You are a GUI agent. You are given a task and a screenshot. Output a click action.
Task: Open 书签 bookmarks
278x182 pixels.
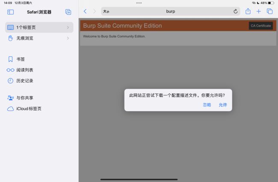pyautogui.click(x=39, y=59)
